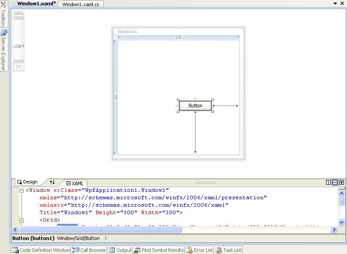The width and height of the screenshot is (347, 254).
Task: Toggle the top margin anchor circle
Action: (195, 99)
